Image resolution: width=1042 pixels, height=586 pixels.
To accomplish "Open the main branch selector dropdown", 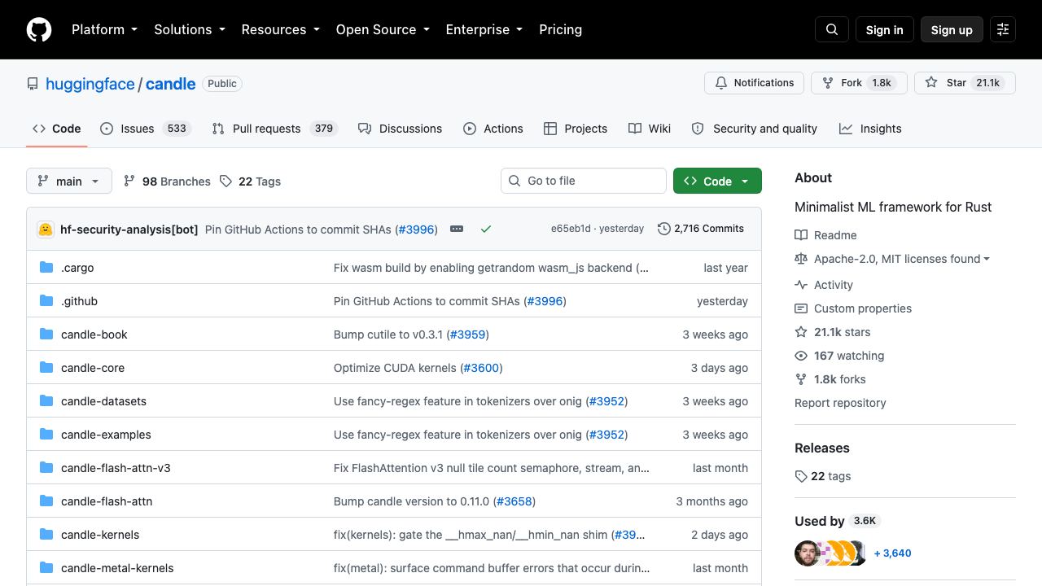I will point(68,181).
